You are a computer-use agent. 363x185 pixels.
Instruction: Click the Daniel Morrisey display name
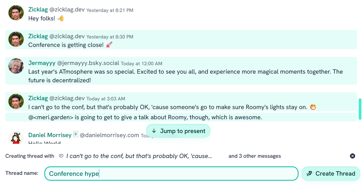[x=50, y=135]
